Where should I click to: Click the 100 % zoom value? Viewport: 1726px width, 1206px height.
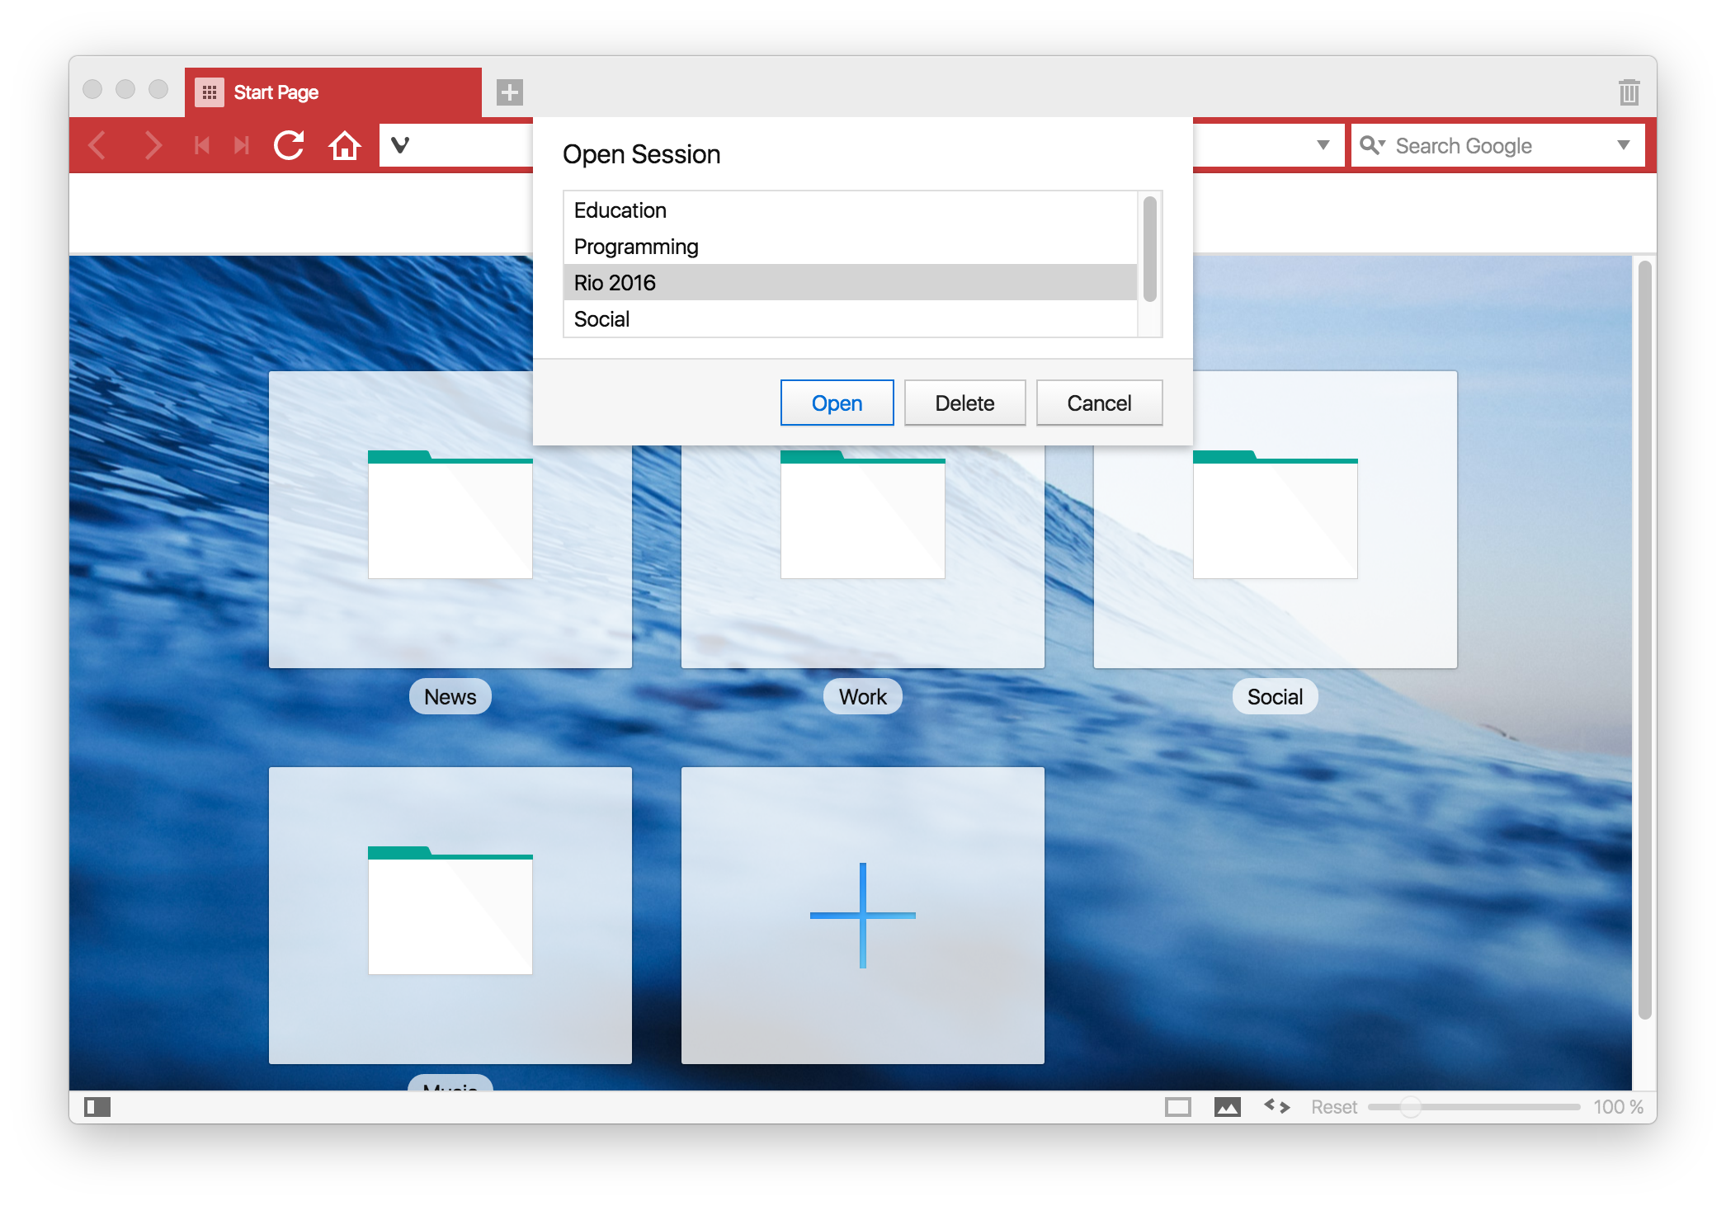coord(1618,1106)
